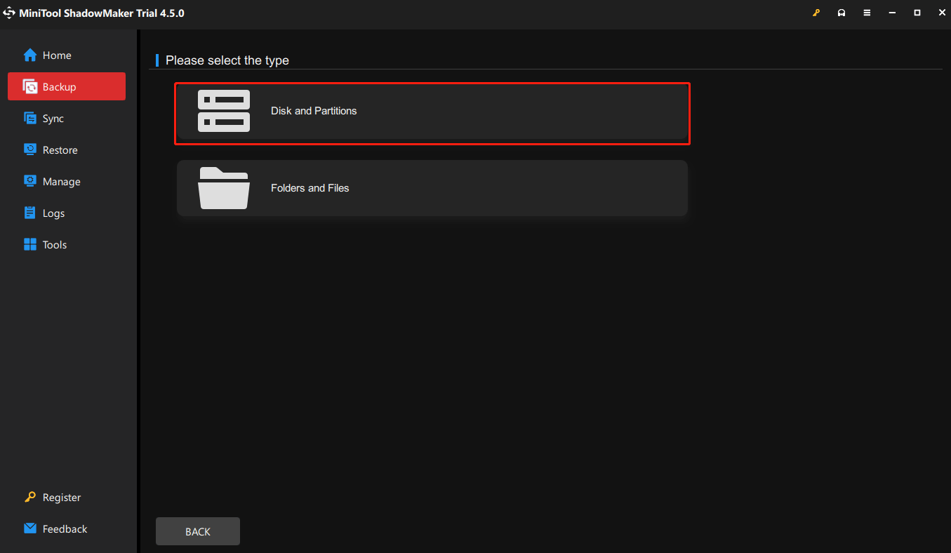Minimize the ShadowMaker window
The width and height of the screenshot is (951, 553).
click(x=892, y=13)
